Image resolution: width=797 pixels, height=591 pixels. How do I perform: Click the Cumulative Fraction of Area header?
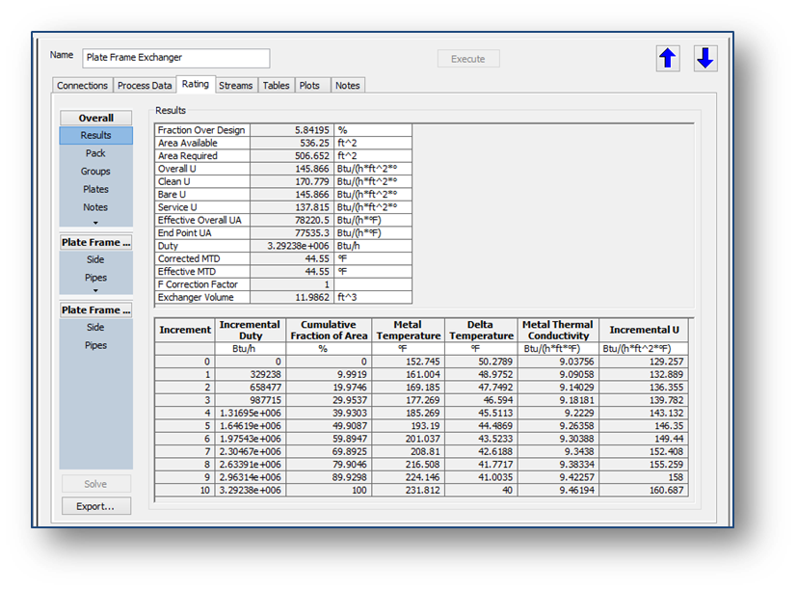329,330
